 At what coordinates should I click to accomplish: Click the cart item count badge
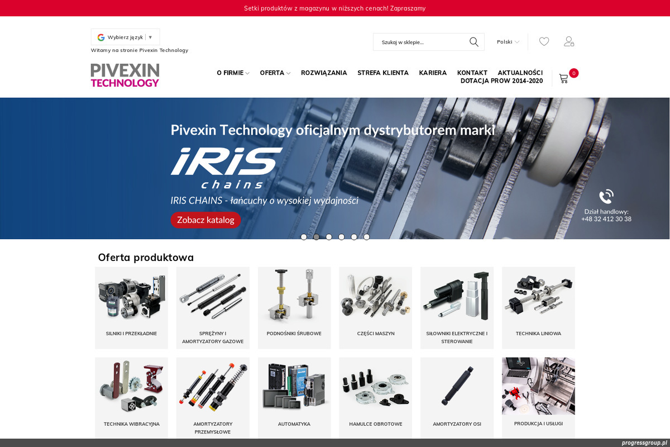tap(574, 73)
